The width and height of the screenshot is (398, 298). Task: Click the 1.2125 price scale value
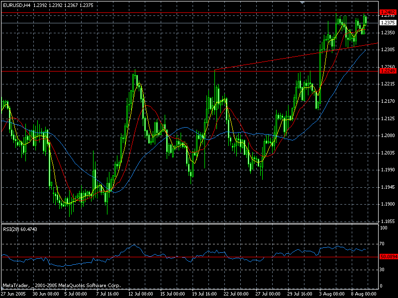(388, 118)
